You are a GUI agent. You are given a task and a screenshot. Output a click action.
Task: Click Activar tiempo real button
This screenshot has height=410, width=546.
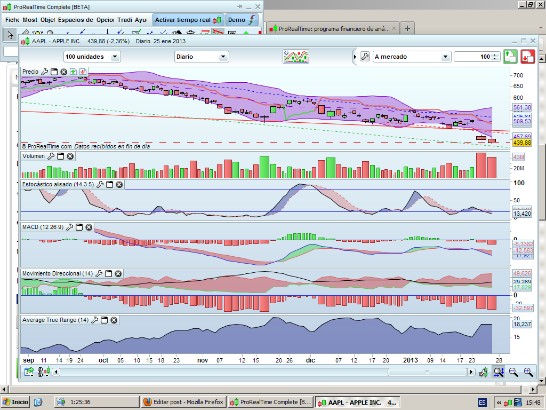[x=188, y=20]
